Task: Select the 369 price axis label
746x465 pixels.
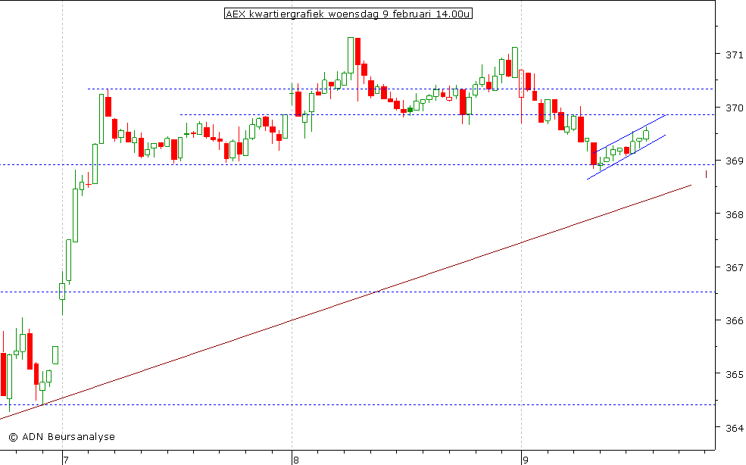Action: (734, 161)
